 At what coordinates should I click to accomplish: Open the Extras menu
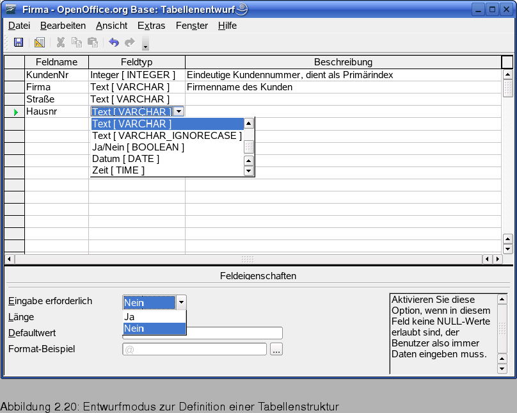point(151,26)
